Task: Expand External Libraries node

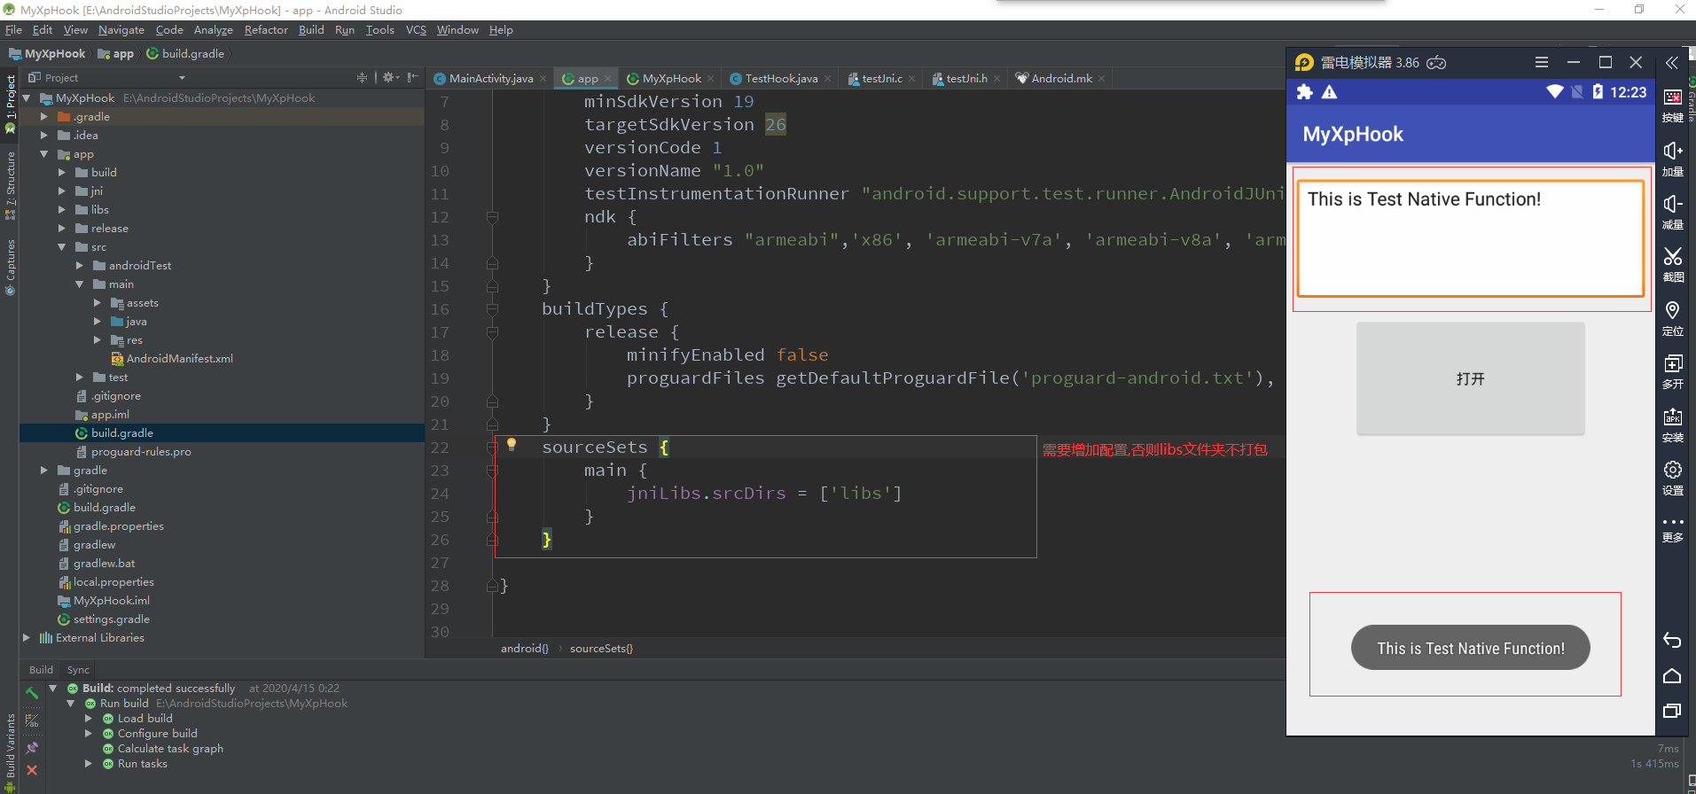Action: pos(26,638)
